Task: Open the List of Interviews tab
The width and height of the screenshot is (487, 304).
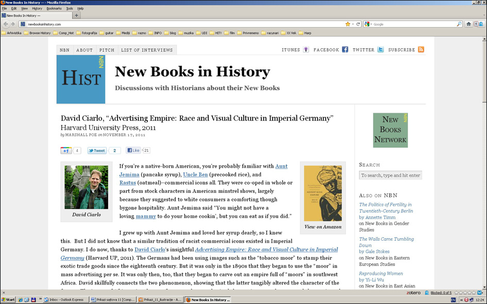Action: tap(147, 50)
